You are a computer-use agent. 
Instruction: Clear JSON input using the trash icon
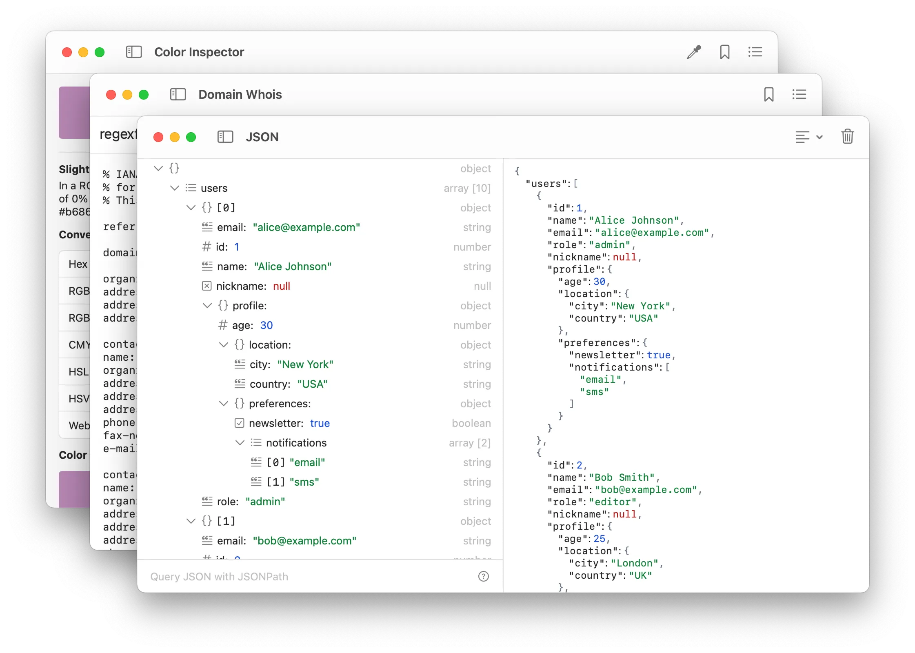[848, 136]
